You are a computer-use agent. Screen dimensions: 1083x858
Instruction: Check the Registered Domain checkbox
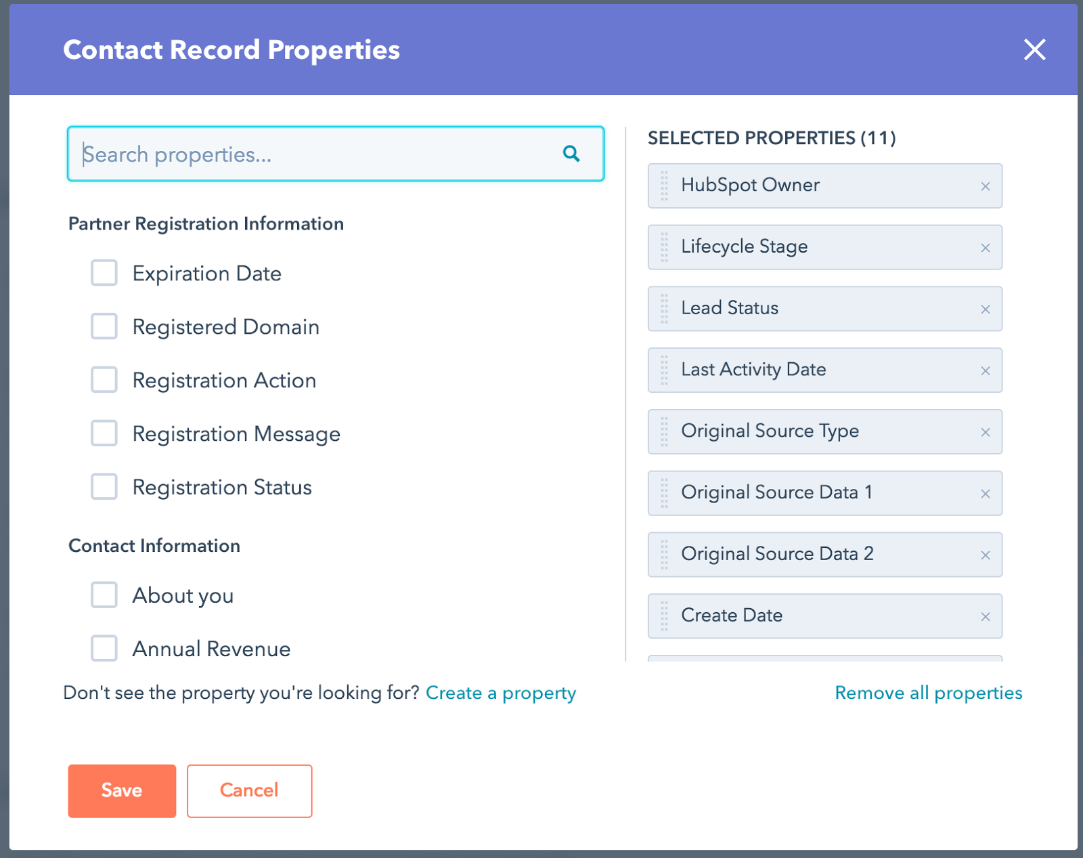point(104,326)
